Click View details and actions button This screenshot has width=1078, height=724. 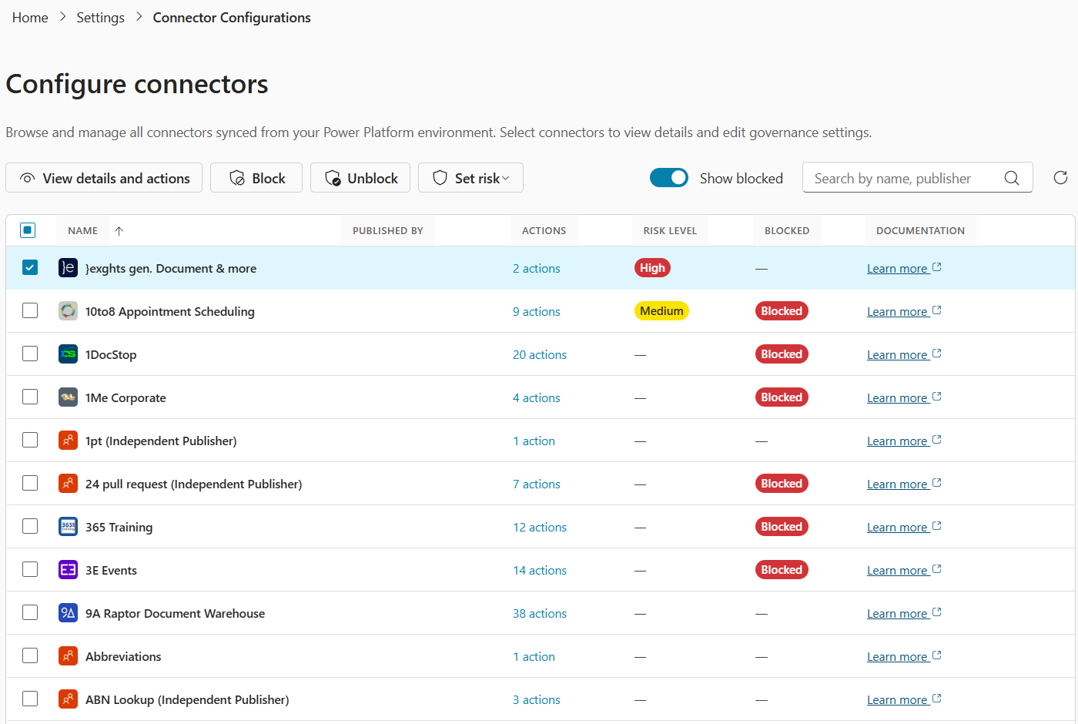(104, 178)
